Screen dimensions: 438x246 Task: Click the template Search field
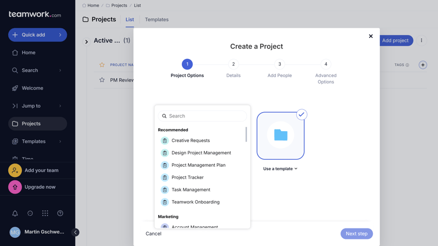tap(202, 116)
